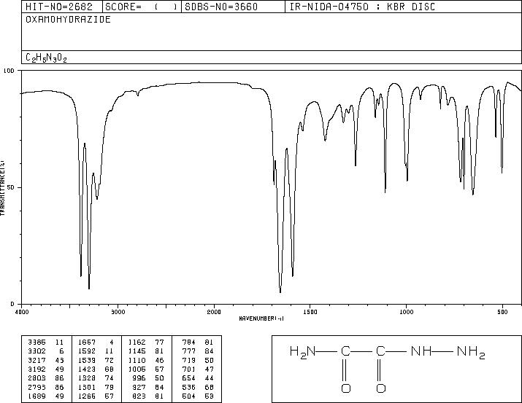522x403 pixels.
Task: Click the deepest peak near 1667 in spectrum
Action: [280, 292]
